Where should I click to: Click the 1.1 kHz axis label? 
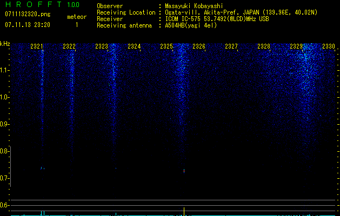pyautogui.click(x=5, y=70)
